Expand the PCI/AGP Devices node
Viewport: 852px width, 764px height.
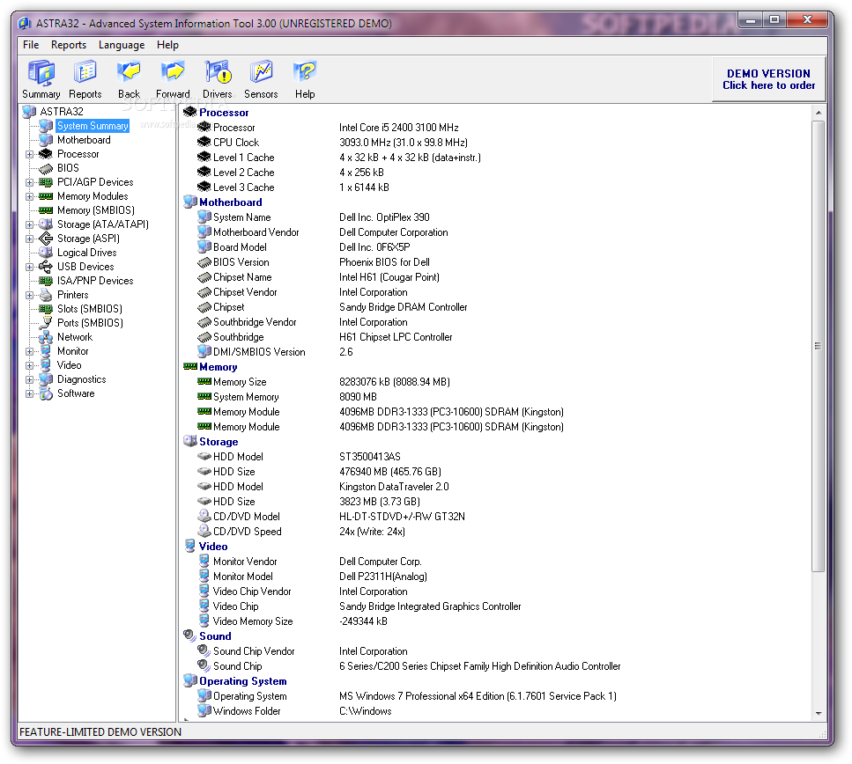(29, 182)
